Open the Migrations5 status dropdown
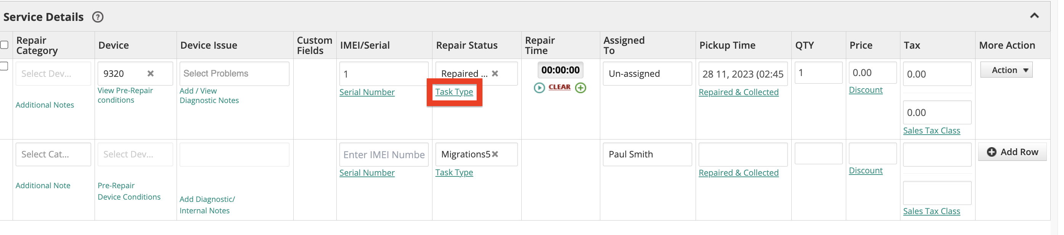 [x=476, y=154]
